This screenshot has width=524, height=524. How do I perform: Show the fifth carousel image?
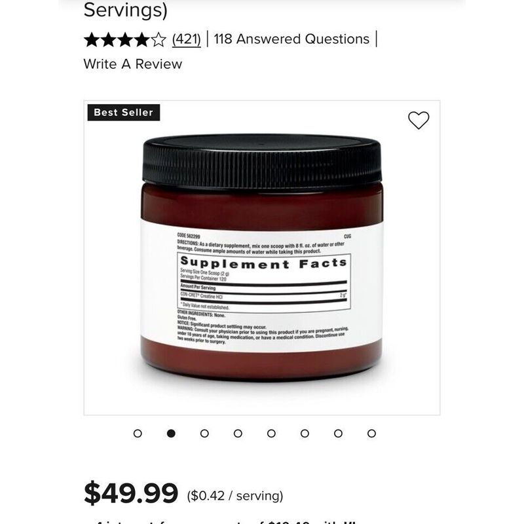pyautogui.click(x=271, y=434)
